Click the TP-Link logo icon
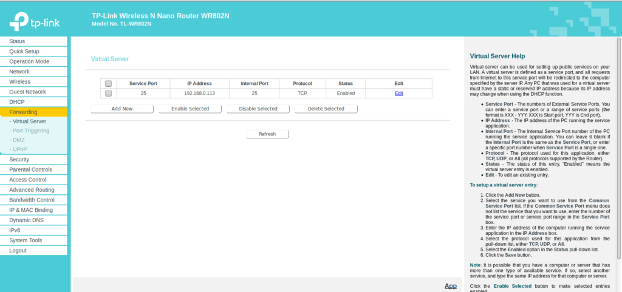The width and height of the screenshot is (622, 292). click(19, 24)
